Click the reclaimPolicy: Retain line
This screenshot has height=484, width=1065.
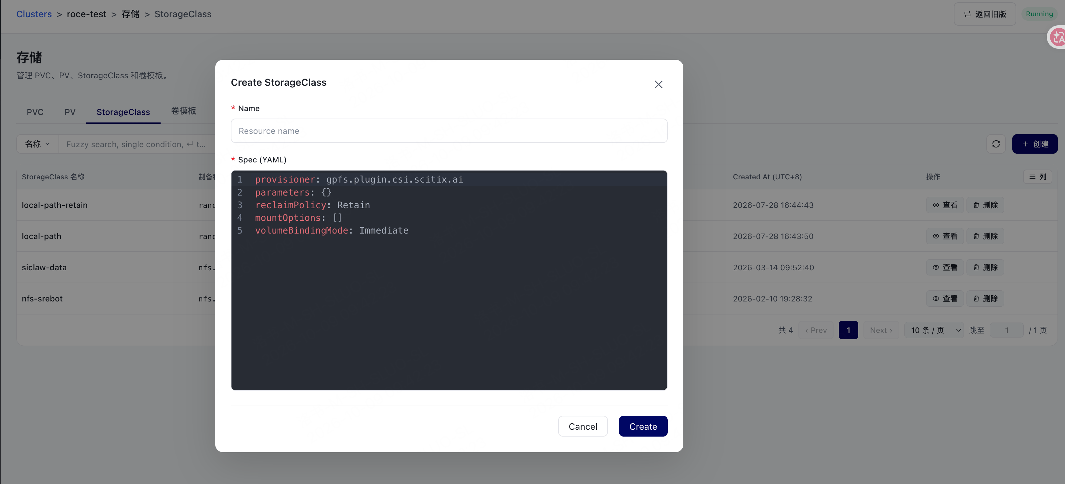449,205
